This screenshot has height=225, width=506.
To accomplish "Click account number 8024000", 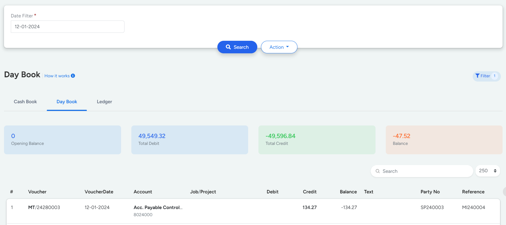I will click(x=143, y=215).
